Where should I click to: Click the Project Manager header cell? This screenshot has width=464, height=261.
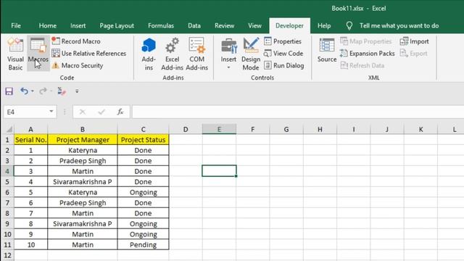point(82,140)
